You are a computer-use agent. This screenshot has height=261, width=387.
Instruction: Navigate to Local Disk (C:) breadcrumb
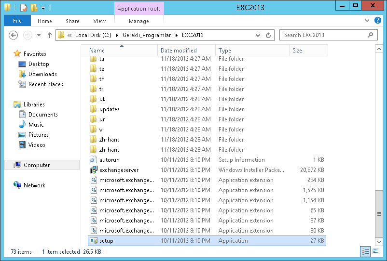93,35
